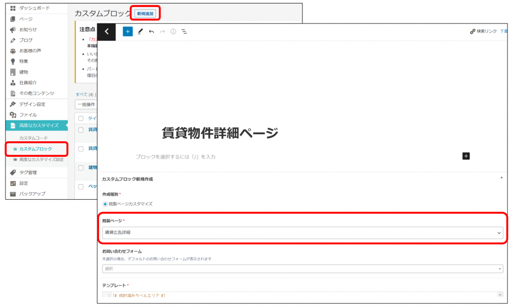Open the ダッシュボード sidebar item
Viewport: 512px width, 306px height.
(34, 8)
